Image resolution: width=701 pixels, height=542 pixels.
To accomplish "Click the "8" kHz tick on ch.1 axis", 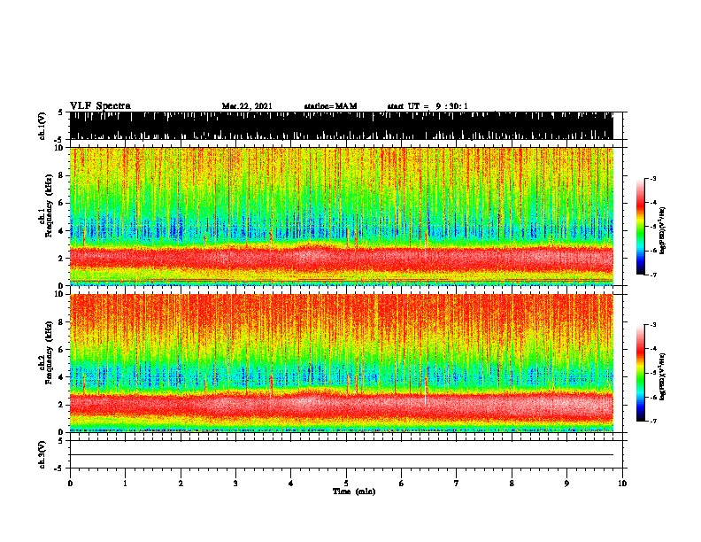I will click(62, 175).
